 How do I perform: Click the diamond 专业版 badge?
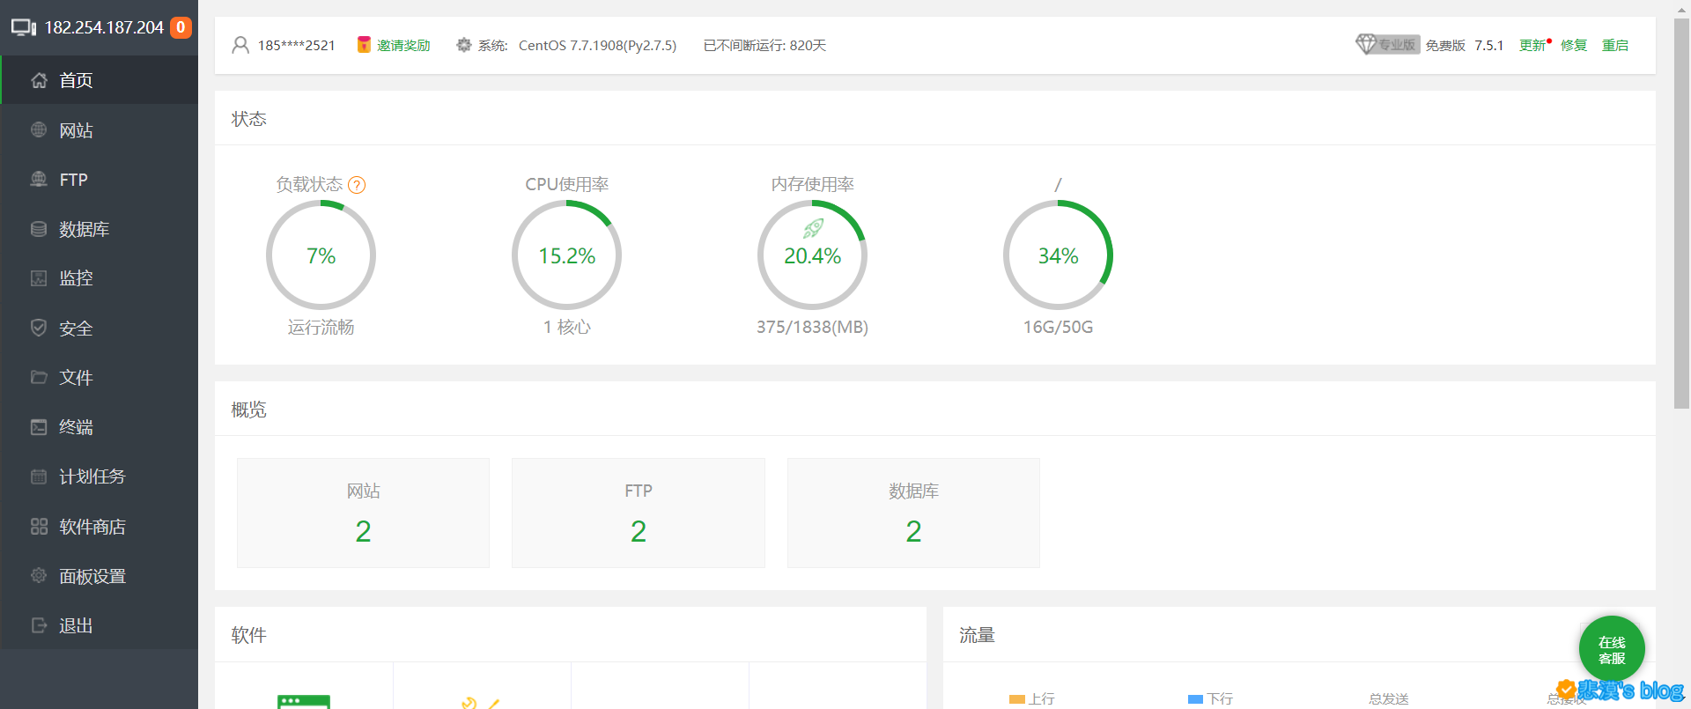pos(1387,45)
